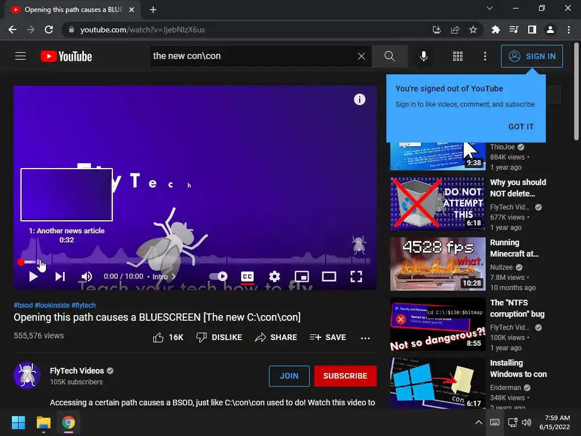Viewport: 581px width, 436px height.
Task: Open YouTube apps grid menu
Action: point(458,56)
